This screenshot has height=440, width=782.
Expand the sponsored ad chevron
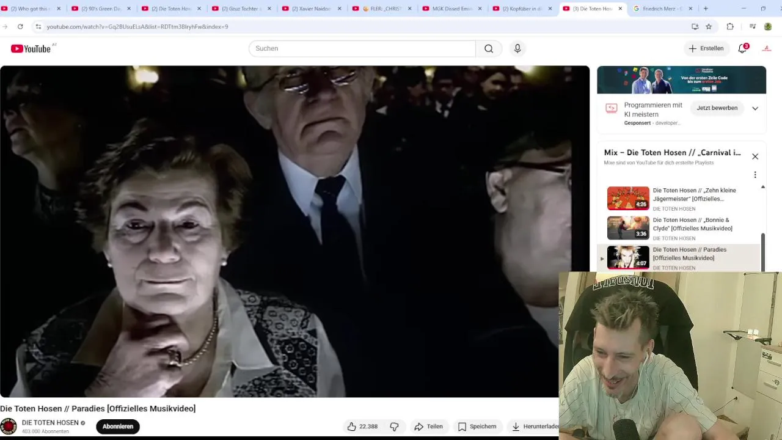755,108
